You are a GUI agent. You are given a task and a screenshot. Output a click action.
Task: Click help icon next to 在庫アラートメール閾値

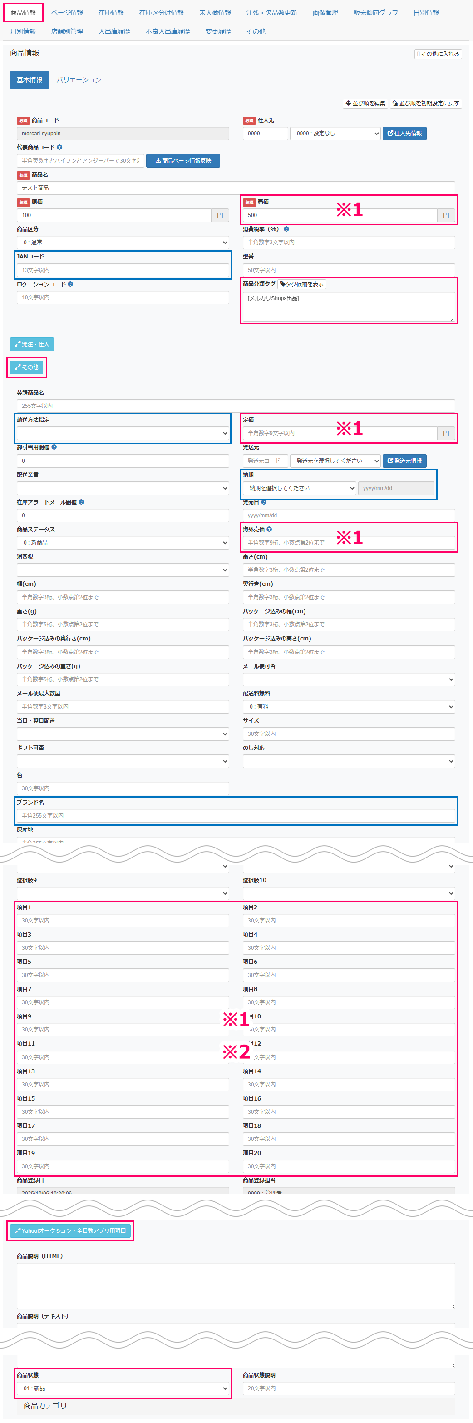[81, 502]
